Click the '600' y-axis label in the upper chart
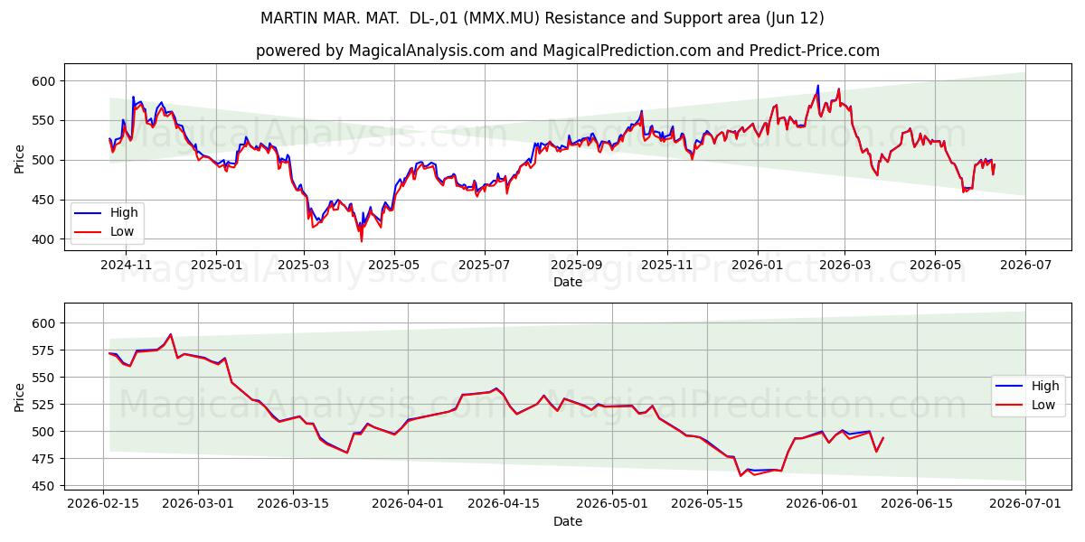This screenshot has width=1085, height=542. 45,81
